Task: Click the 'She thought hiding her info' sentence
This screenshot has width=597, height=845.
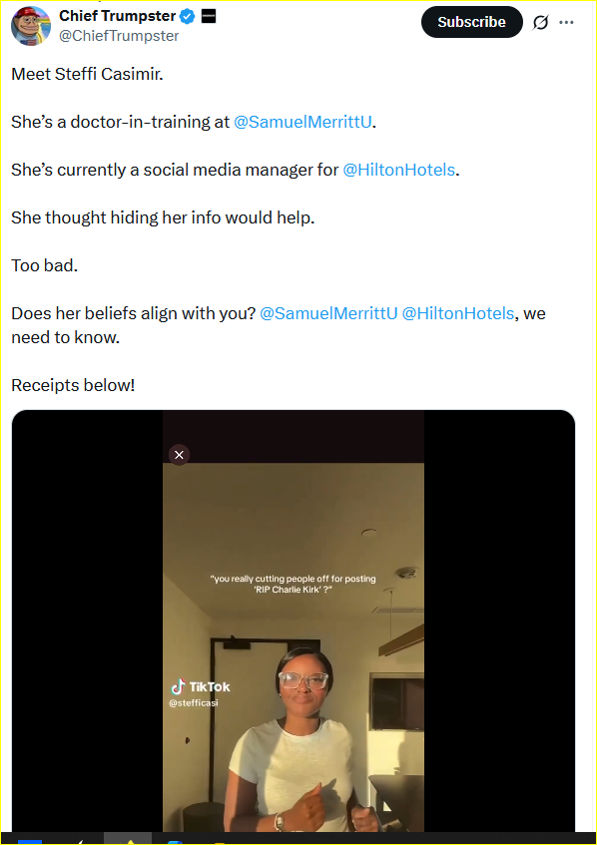Action: coord(163,217)
